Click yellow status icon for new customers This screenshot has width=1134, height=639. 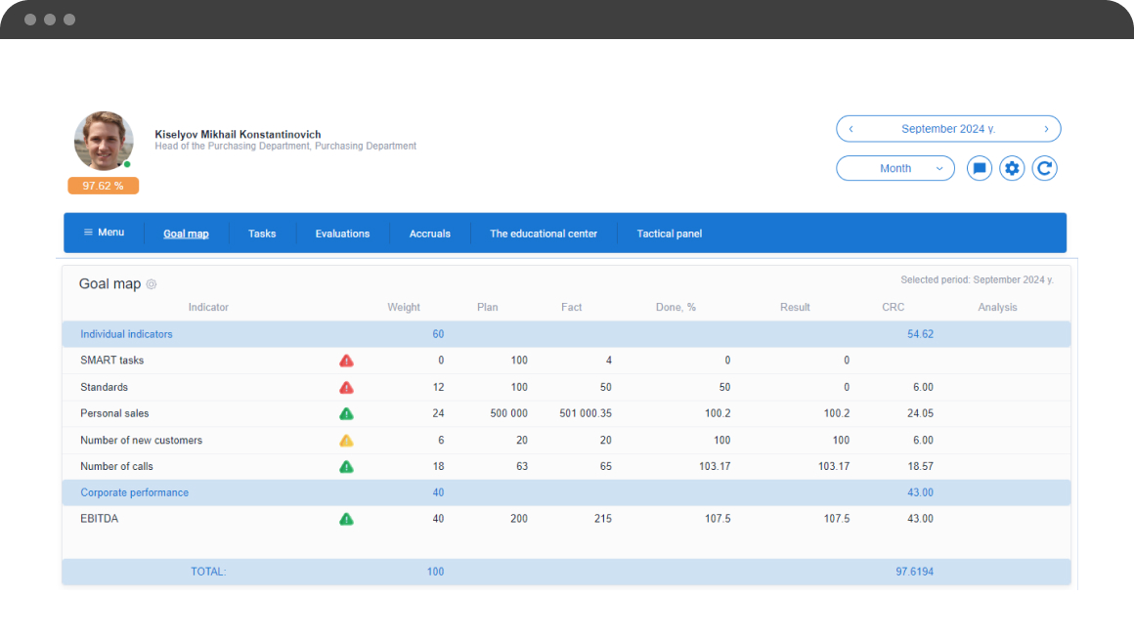point(346,441)
